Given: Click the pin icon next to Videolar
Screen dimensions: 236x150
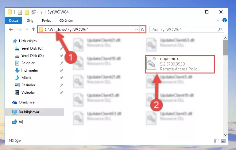Looking at the screenshot, I should point(61,92).
